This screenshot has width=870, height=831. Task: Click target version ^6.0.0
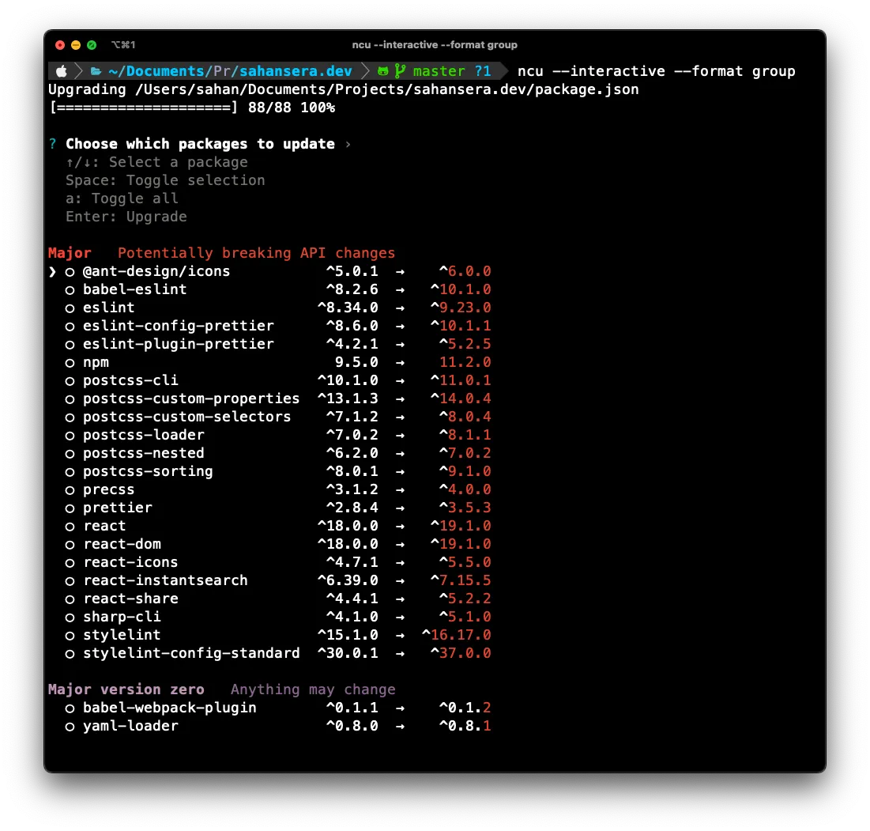[465, 271]
